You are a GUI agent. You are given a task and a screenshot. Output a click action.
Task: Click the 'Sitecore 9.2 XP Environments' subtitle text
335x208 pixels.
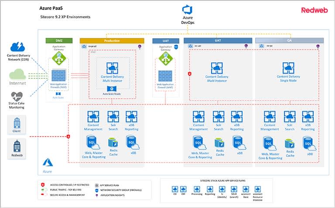click(65, 17)
